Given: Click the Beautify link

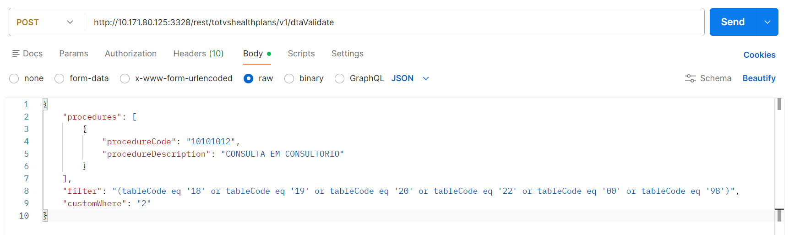Looking at the screenshot, I should [759, 78].
